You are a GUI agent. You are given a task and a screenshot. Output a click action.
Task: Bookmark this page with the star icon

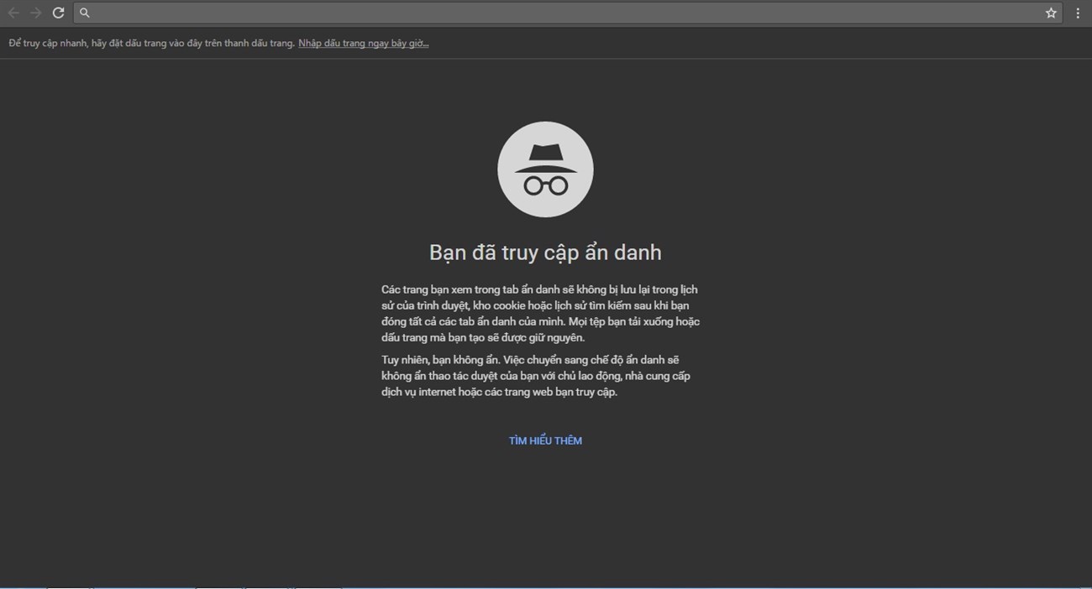pyautogui.click(x=1051, y=13)
